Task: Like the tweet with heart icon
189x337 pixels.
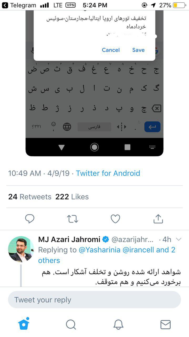Action: tap(115, 219)
